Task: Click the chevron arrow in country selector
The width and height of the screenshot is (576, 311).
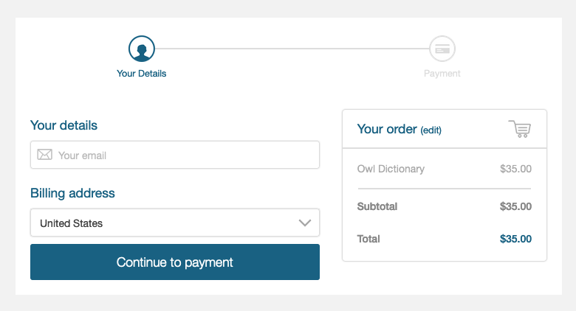Action: 305,223
